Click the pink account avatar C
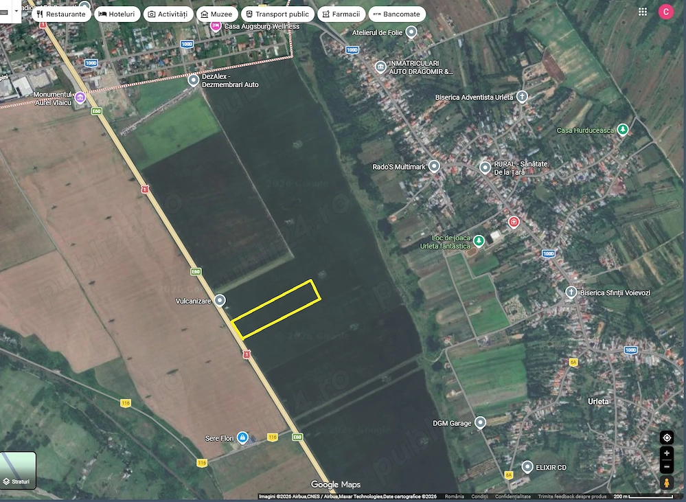 pos(666,12)
